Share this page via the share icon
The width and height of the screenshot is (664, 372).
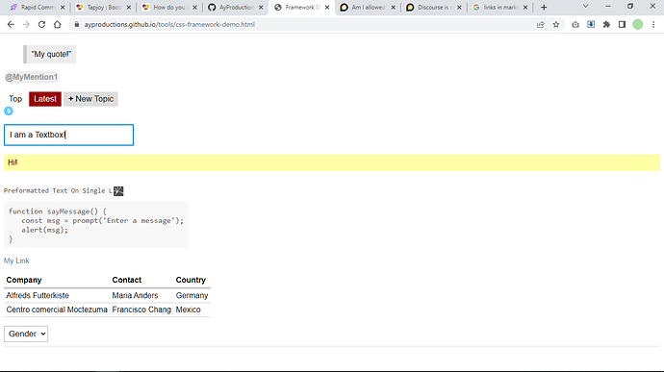coord(541,25)
